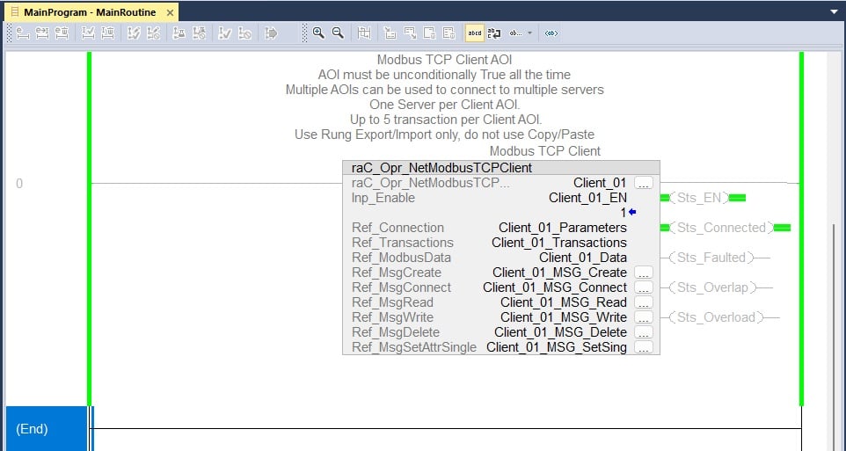Image resolution: width=846 pixels, height=451 pixels.
Task: Open the ellipsis button for Client_01_MSG_Read
Action: 644,302
